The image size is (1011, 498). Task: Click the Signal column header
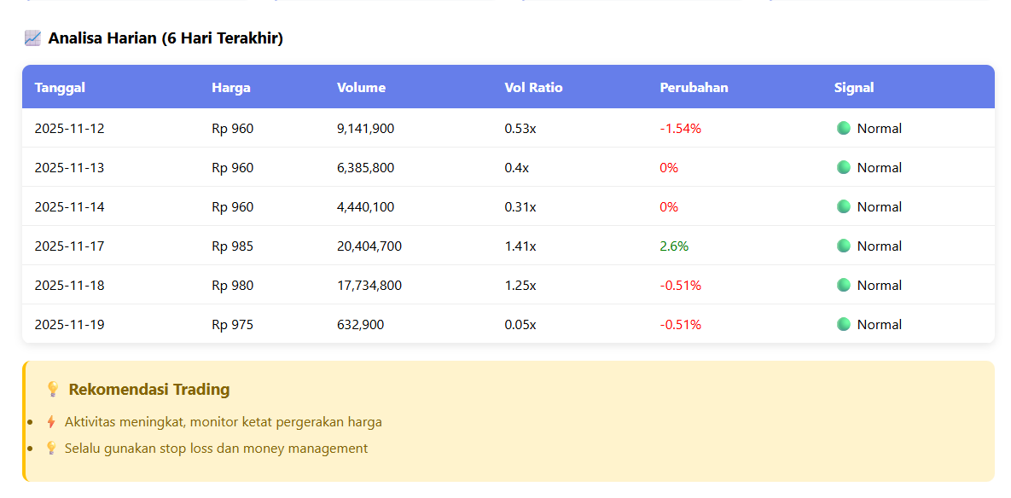point(854,88)
